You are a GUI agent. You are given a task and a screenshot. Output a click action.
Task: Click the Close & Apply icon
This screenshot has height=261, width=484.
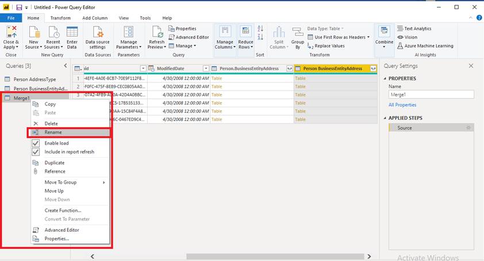(11, 32)
